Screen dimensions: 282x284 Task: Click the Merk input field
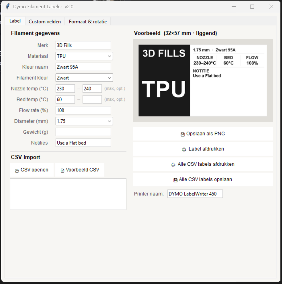click(83, 45)
